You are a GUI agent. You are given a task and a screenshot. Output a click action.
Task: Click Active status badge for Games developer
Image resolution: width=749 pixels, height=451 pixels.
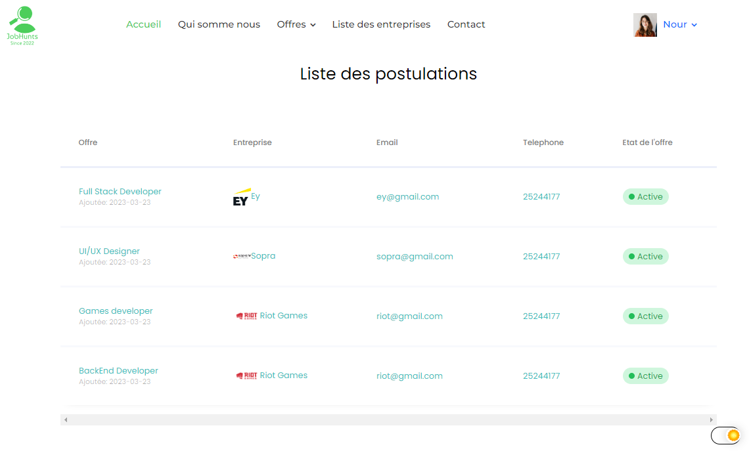pos(645,316)
